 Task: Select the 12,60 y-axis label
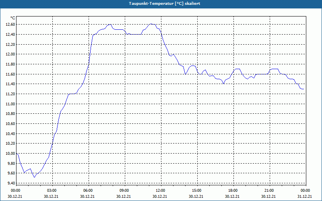click(11, 25)
